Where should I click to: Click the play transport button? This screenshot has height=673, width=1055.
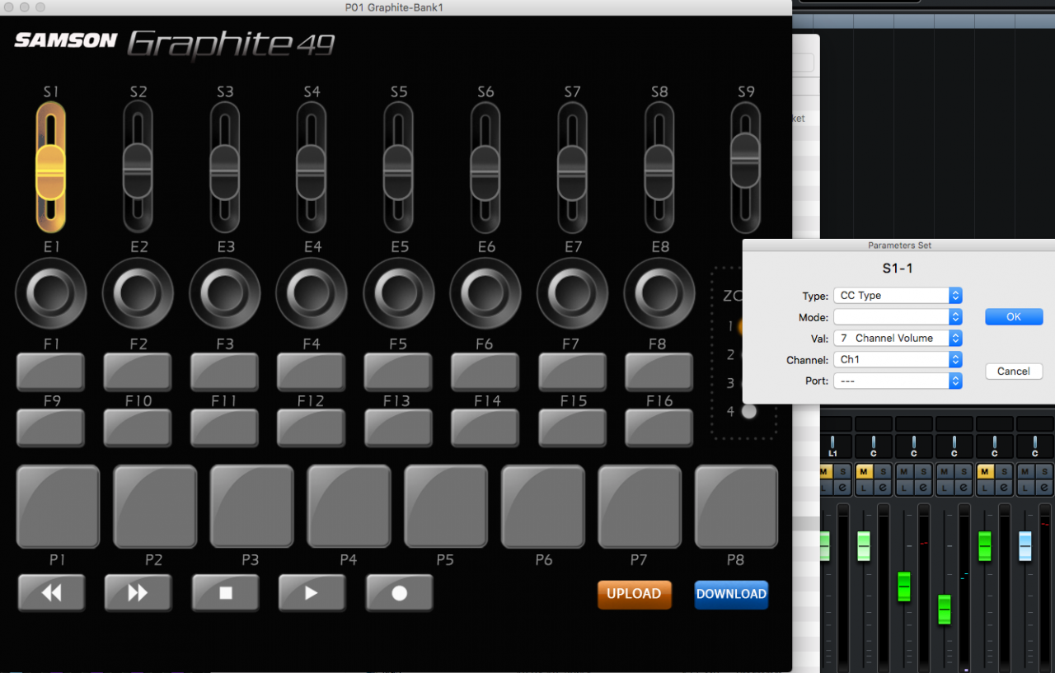(x=312, y=592)
